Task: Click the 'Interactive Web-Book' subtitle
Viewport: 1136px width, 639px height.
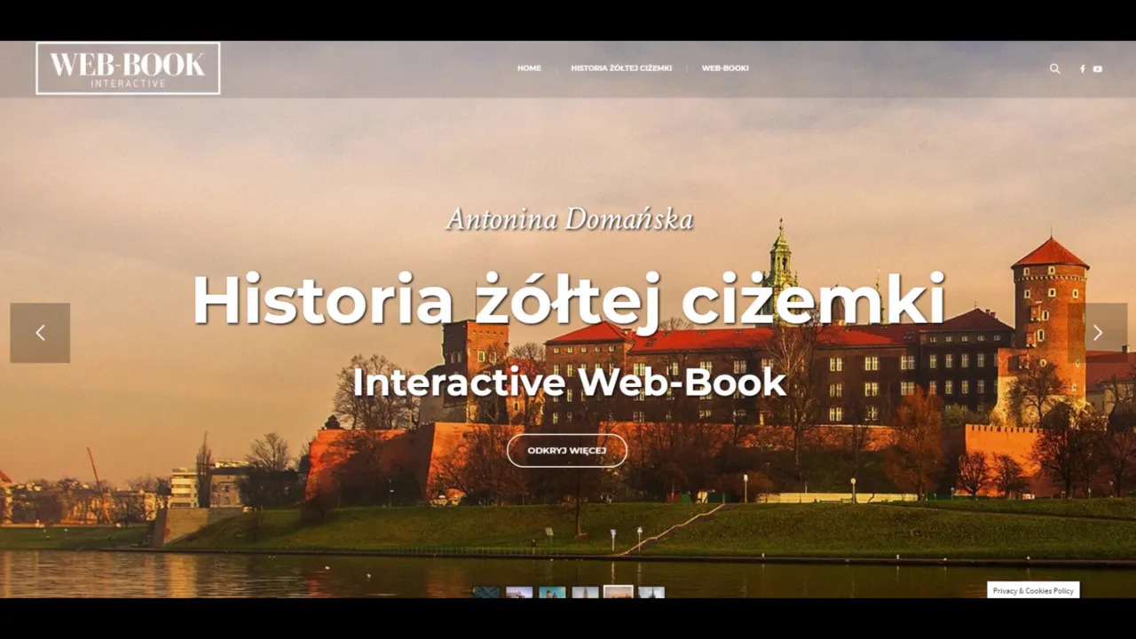Action: pos(569,382)
